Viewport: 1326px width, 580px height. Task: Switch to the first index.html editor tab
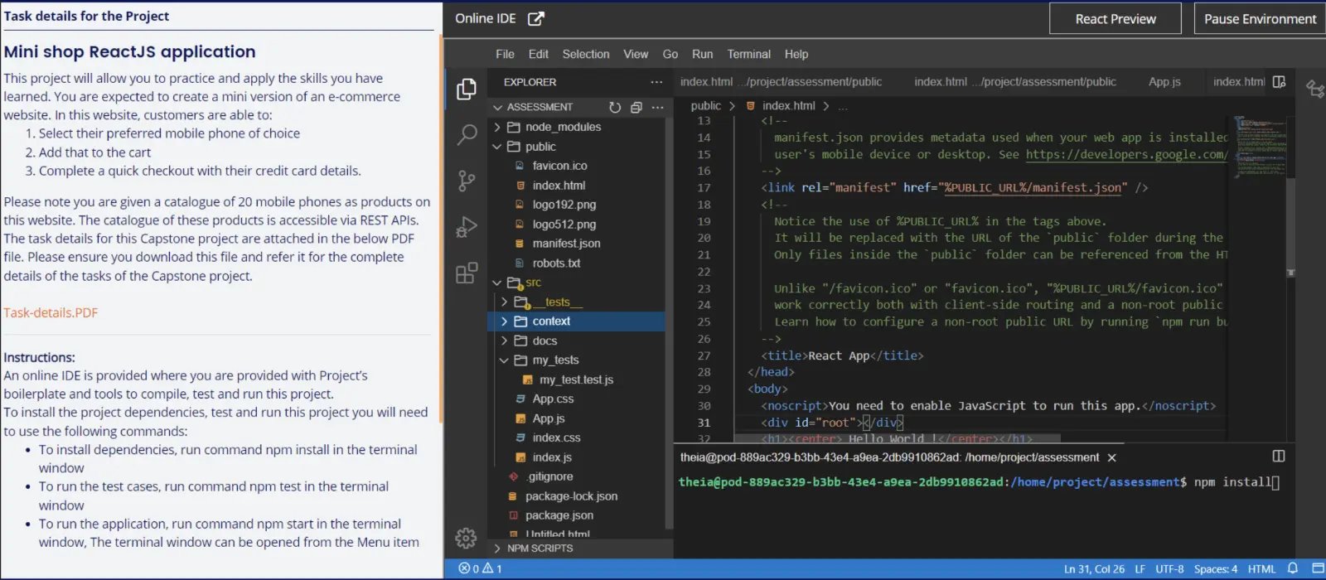[781, 81]
